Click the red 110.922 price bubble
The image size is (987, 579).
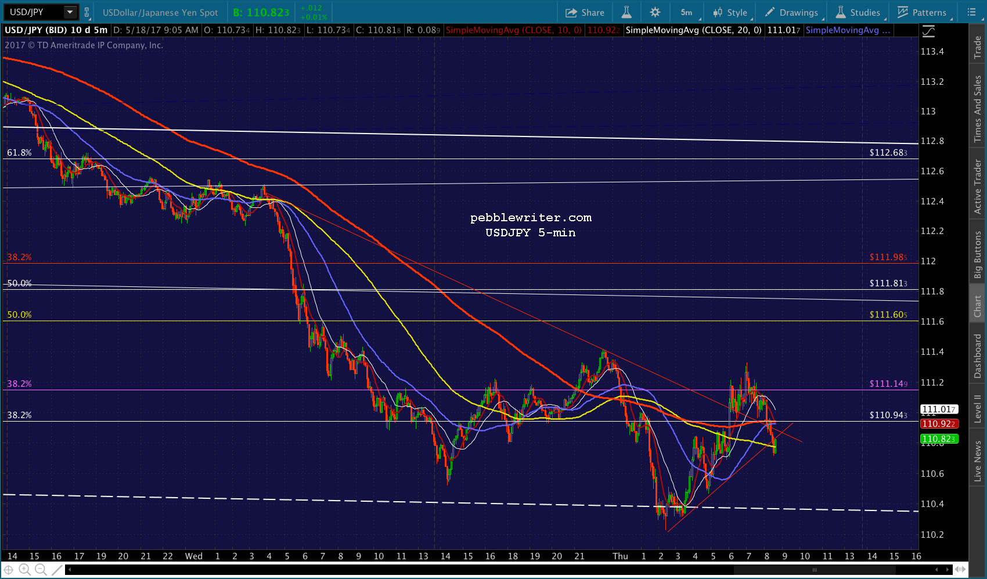click(x=939, y=424)
